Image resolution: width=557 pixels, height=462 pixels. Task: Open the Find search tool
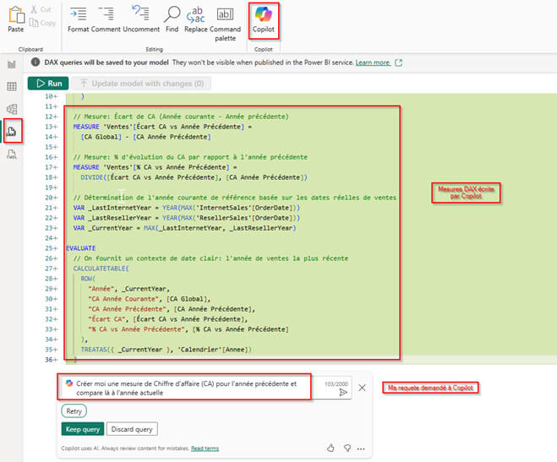click(172, 19)
